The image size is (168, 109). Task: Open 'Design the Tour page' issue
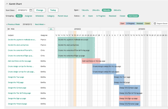[x=16, y=77]
